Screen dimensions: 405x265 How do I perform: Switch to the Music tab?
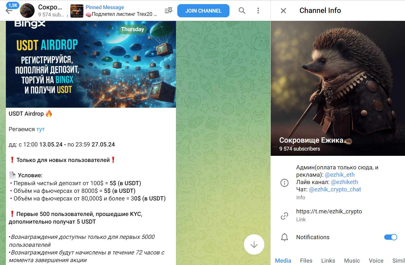tap(352, 261)
